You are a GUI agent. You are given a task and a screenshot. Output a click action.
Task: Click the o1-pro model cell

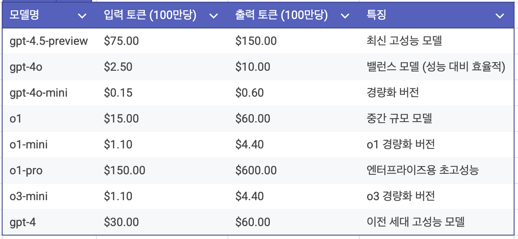tap(26, 170)
